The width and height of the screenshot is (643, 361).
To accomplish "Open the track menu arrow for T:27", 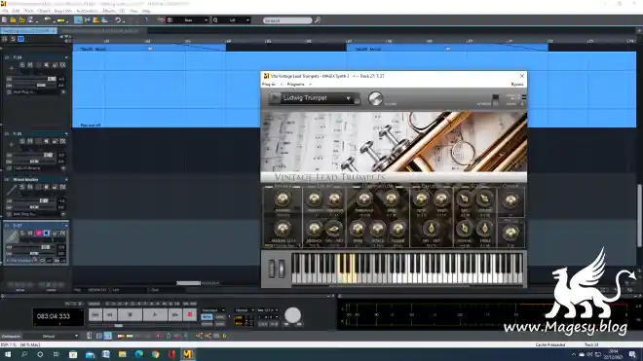I will 66,226.
